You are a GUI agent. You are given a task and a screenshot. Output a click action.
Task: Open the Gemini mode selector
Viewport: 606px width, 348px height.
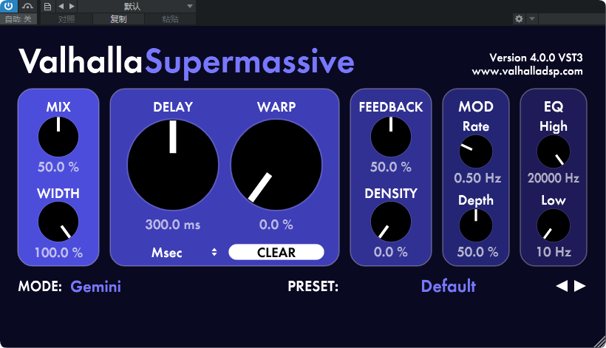tap(96, 287)
